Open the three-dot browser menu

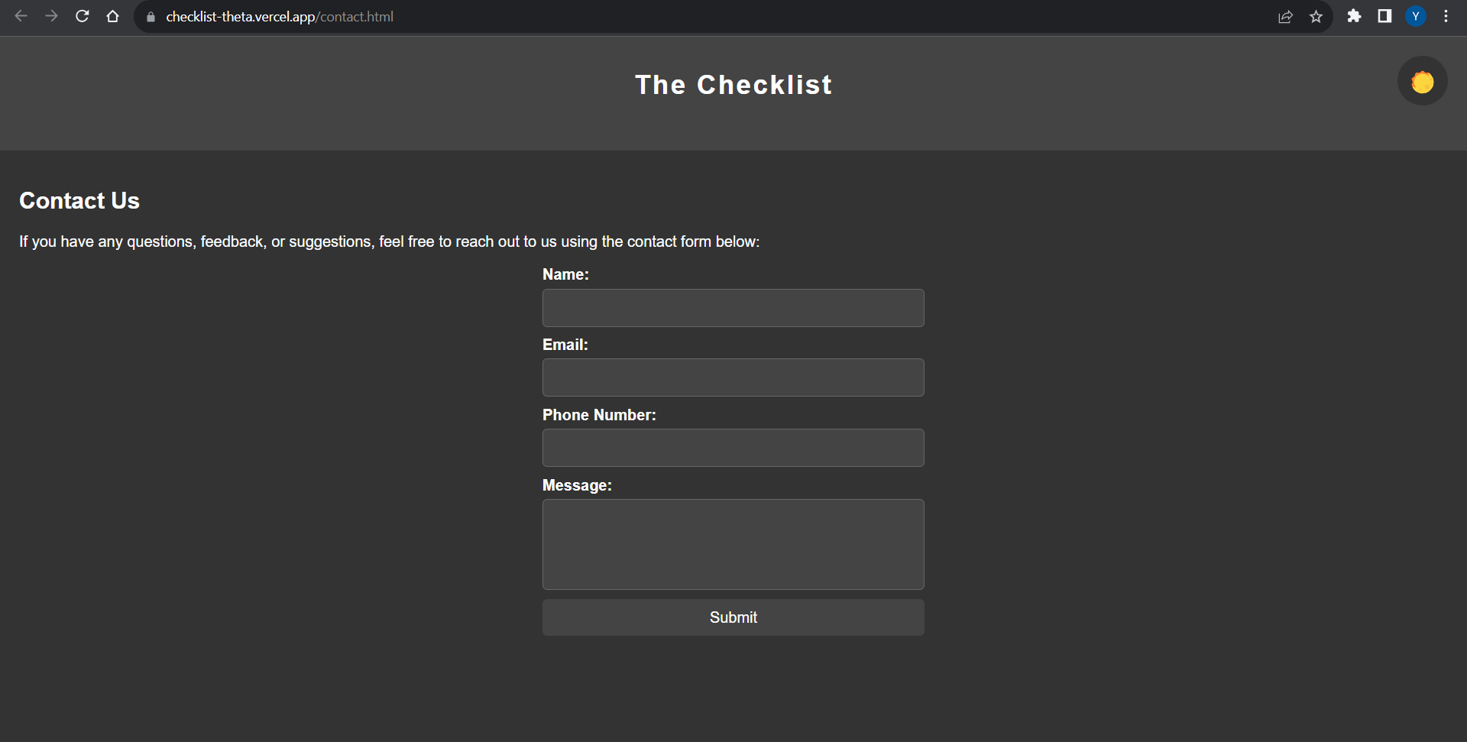pyautogui.click(x=1446, y=16)
